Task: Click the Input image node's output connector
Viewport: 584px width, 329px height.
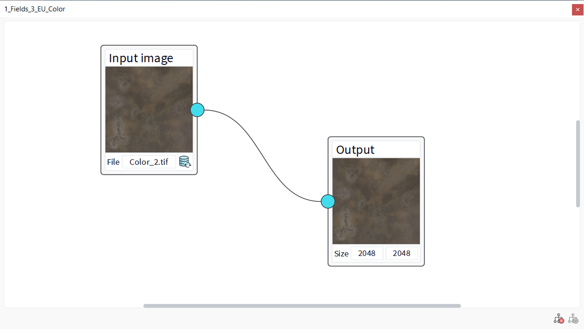Action: [197, 110]
